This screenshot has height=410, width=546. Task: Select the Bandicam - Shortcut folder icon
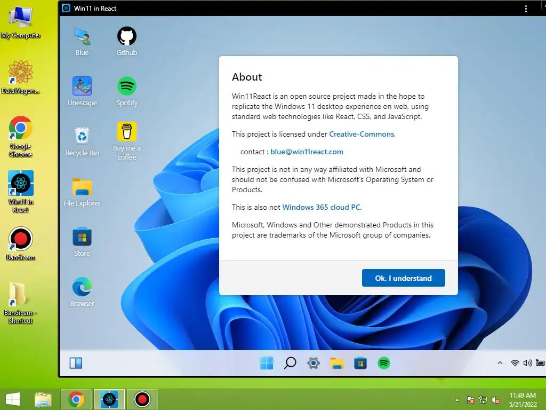(x=21, y=303)
